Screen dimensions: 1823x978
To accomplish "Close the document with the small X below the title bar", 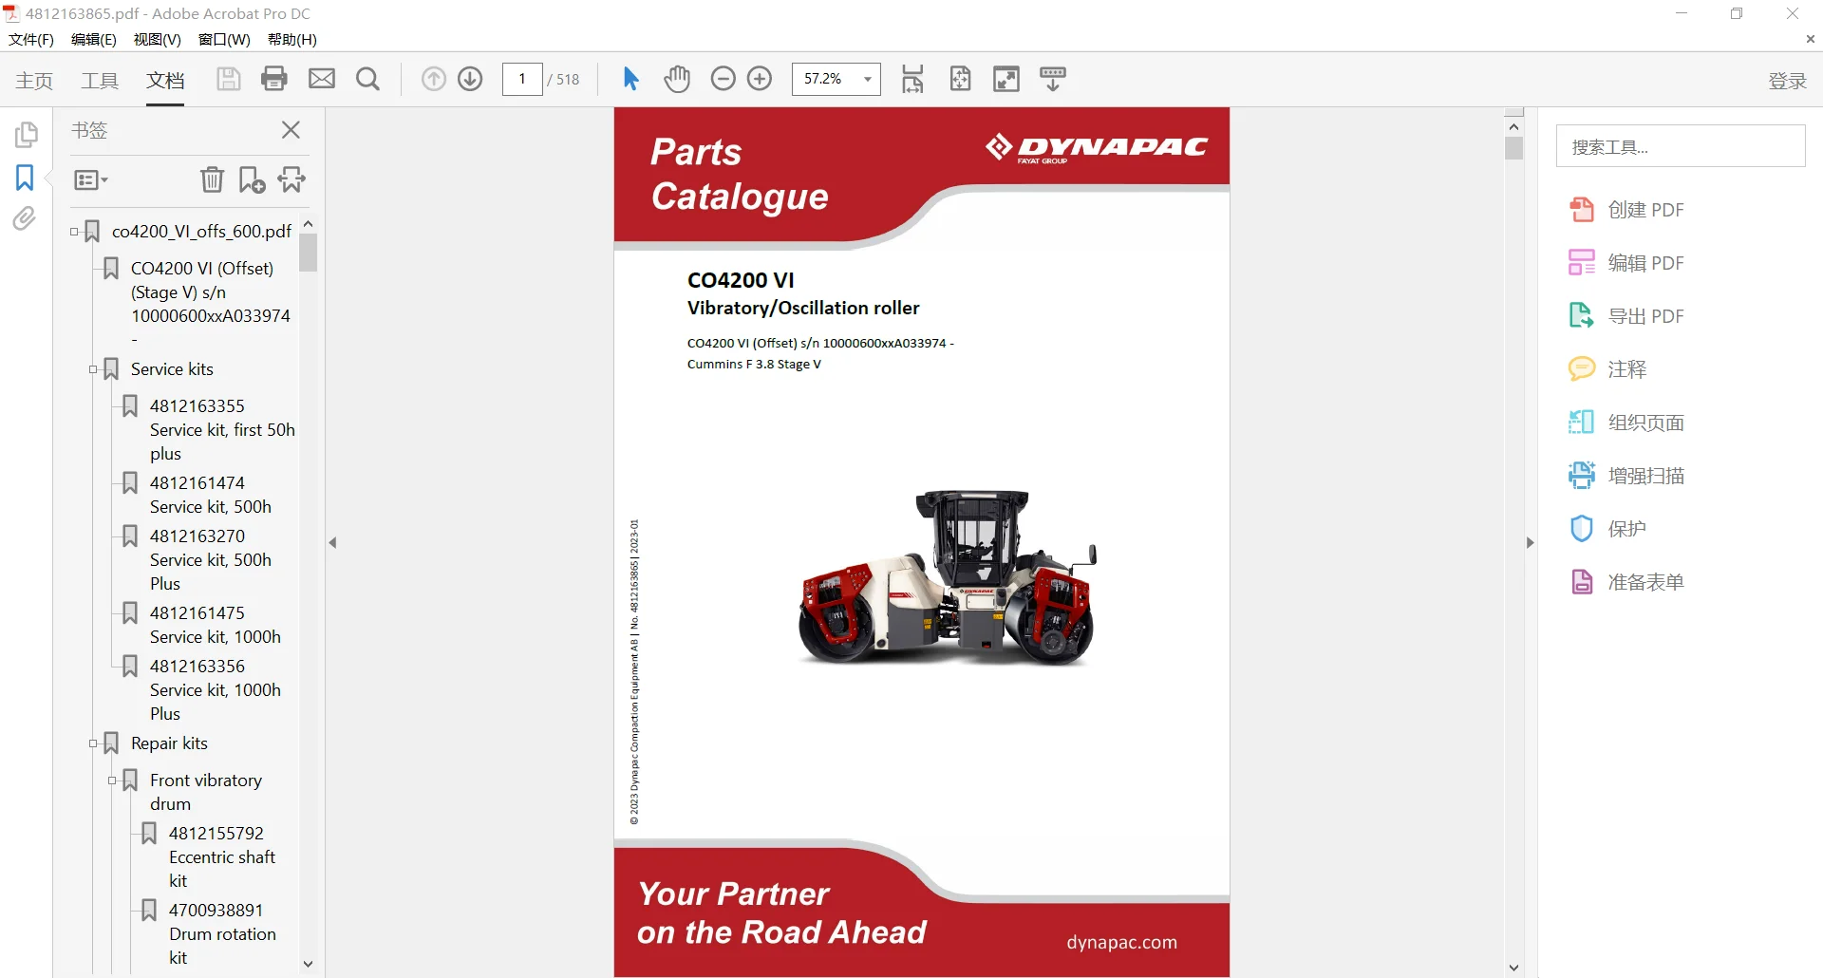I will pyautogui.click(x=1810, y=39).
